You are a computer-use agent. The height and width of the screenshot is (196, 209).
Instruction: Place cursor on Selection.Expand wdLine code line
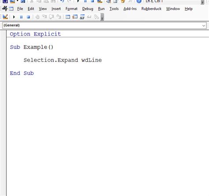63,60
